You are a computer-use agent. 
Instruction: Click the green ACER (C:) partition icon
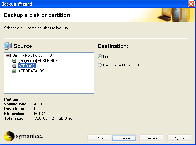pos(14,66)
